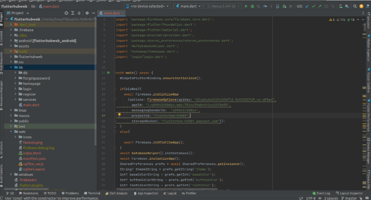Click the Project panel settings gear
Viewport: 371px width, 200px height.
(87, 13)
